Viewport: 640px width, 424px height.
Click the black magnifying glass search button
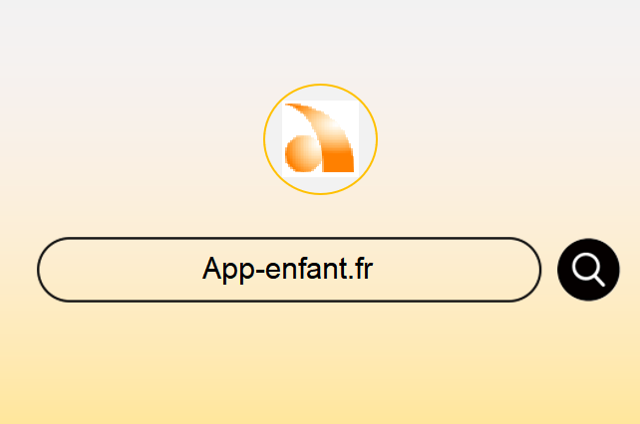(x=588, y=270)
